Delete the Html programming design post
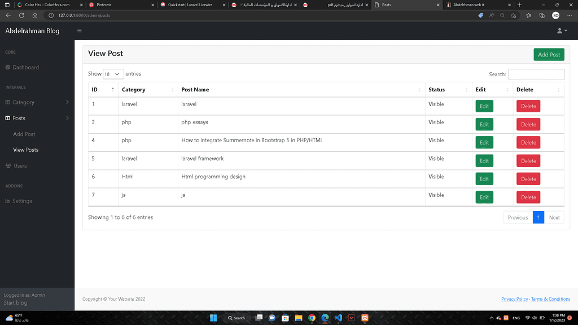 point(528,179)
